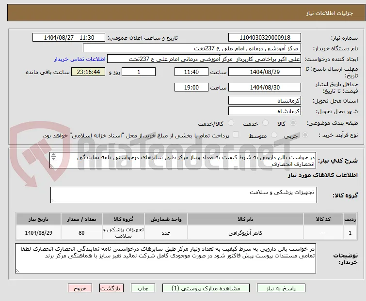The image size is (366, 301).
Task: Select the متوسط purchase type radio
Action: (274, 135)
